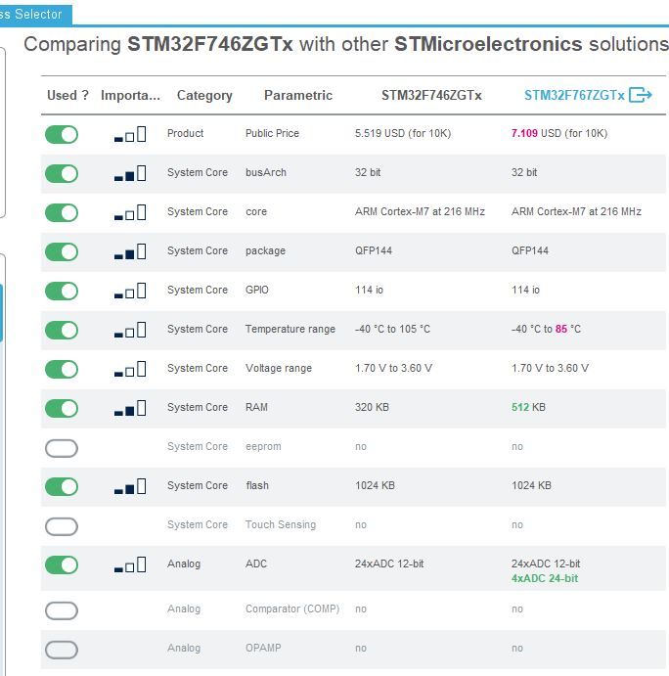Change importance indicator for core row
Screen dimensions: 669x676
point(130,212)
